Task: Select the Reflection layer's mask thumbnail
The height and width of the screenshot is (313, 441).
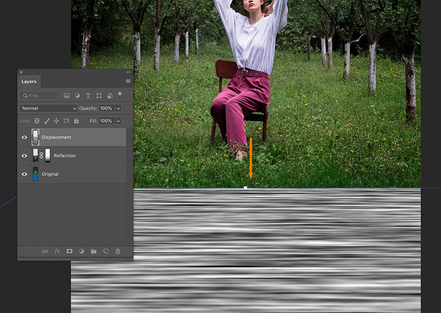Action: (48, 156)
